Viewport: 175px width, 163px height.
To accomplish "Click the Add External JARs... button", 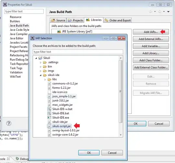I will [151, 39].
